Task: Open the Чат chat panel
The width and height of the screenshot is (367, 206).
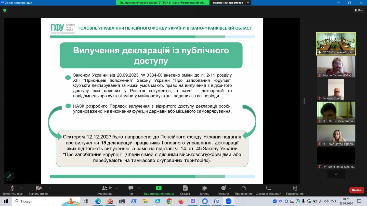Action: 131,190
